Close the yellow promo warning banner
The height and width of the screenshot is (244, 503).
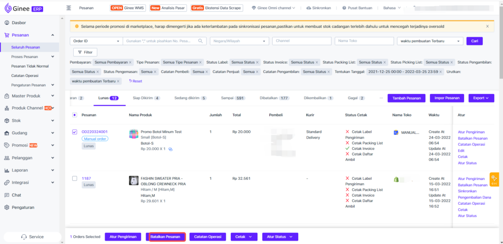click(x=487, y=26)
